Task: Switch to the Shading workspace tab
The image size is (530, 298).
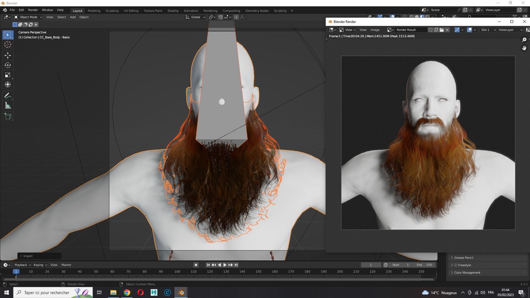Action: tap(173, 11)
